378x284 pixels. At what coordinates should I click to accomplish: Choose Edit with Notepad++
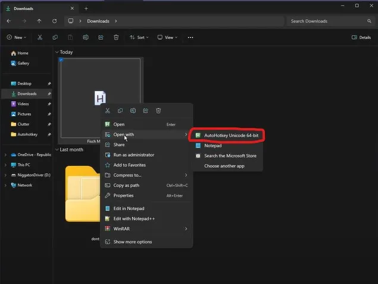click(146, 219)
